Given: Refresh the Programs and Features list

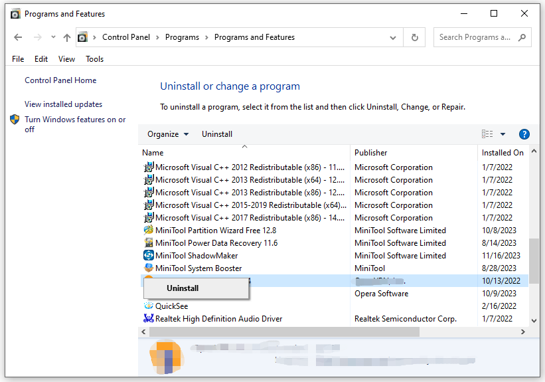Looking at the screenshot, I should 415,37.
